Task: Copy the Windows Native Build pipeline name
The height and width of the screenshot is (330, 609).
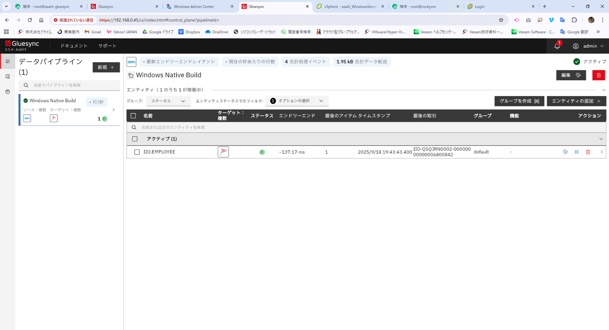Action: click(131, 75)
